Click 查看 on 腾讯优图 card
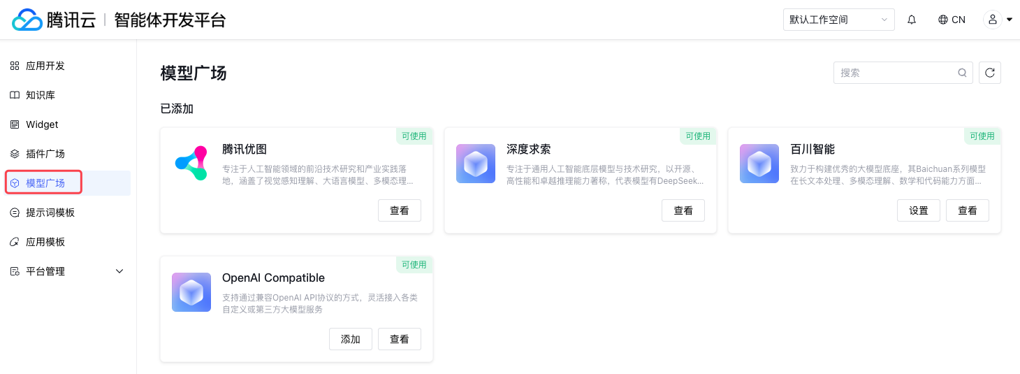This screenshot has width=1020, height=374. point(400,210)
